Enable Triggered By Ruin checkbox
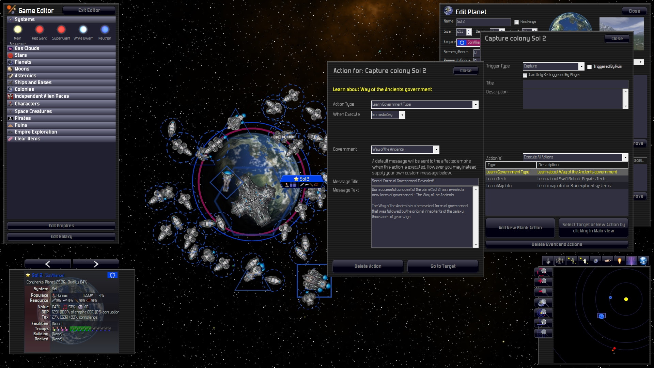 (x=589, y=66)
